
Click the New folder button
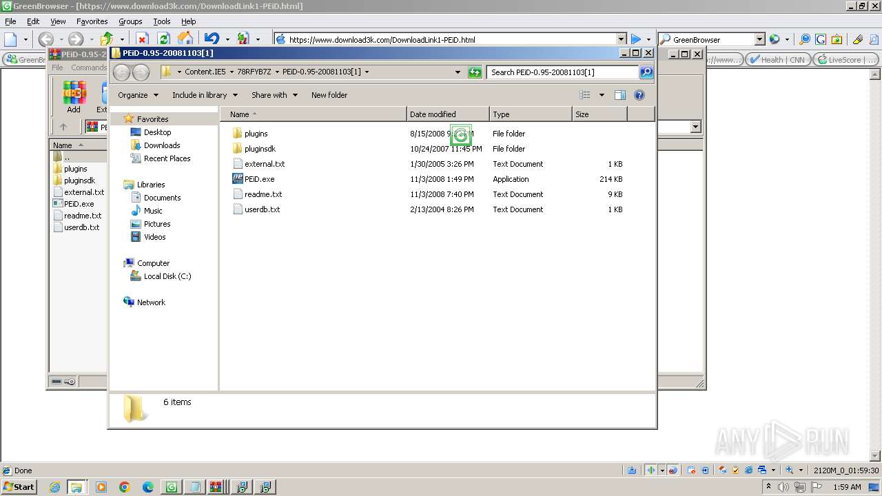tap(329, 95)
